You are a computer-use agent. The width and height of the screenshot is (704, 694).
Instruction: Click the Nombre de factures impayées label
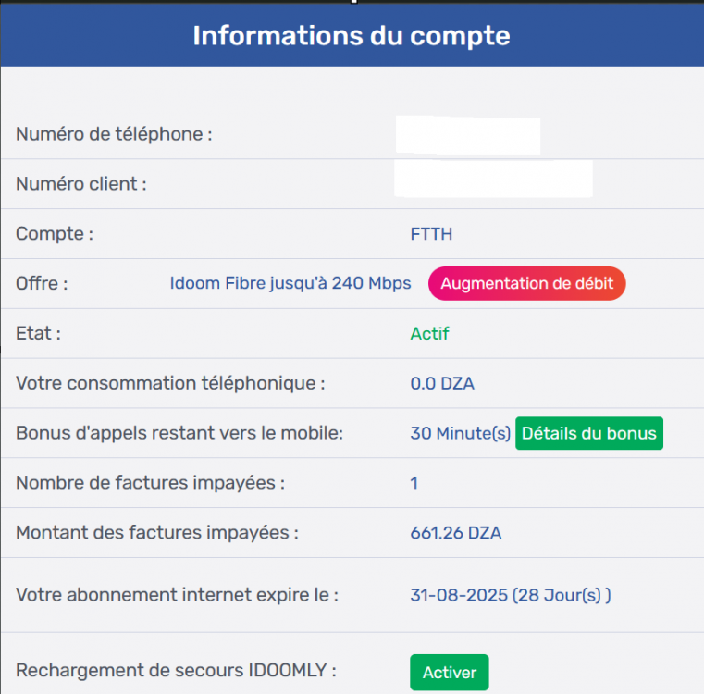pyautogui.click(x=150, y=483)
